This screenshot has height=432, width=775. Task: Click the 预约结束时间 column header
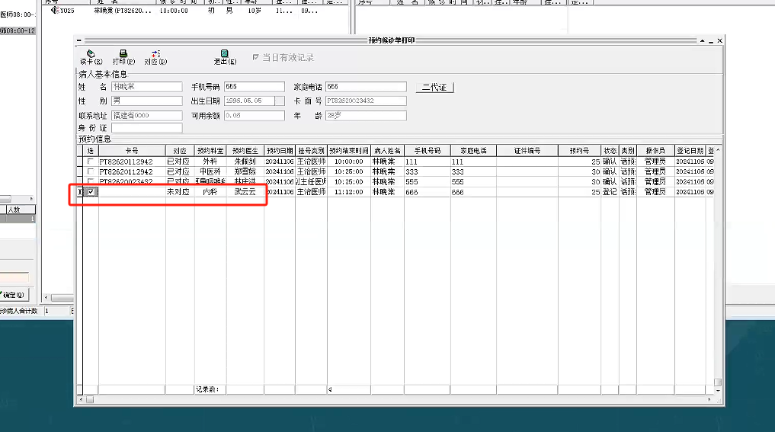pyautogui.click(x=349, y=151)
